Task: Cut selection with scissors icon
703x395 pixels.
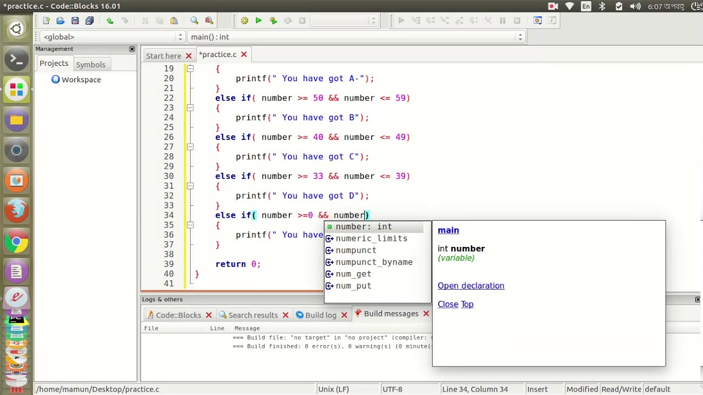Action: tap(145, 21)
